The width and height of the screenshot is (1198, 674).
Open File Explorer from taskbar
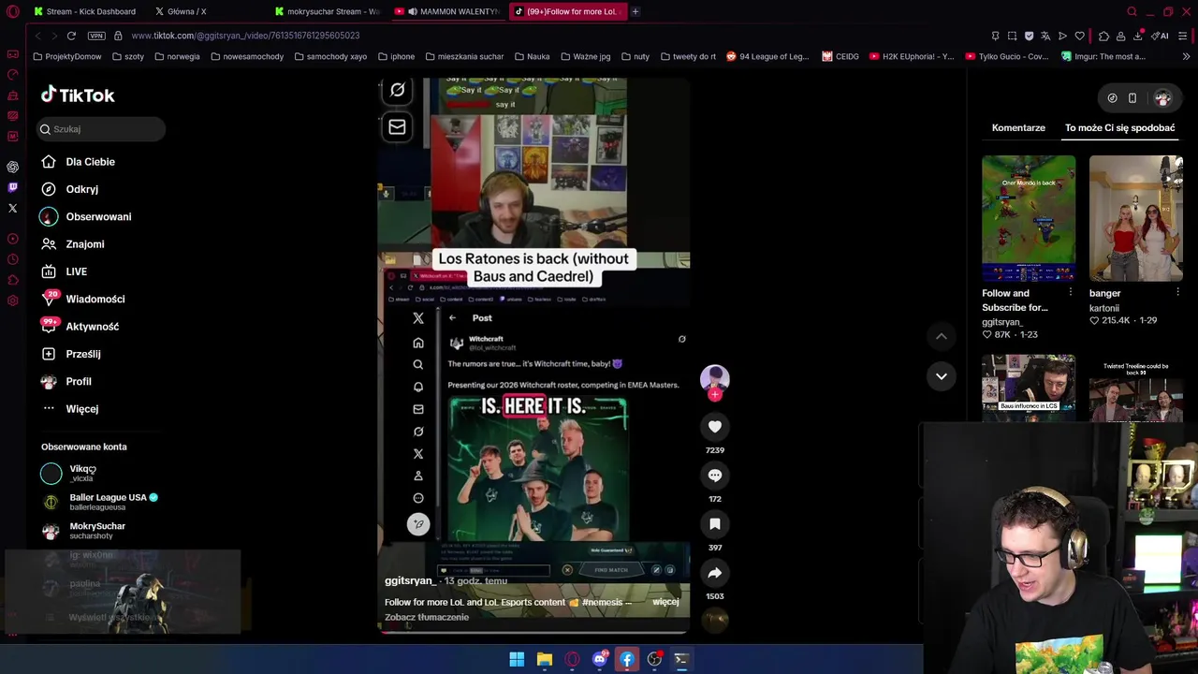coord(544,659)
